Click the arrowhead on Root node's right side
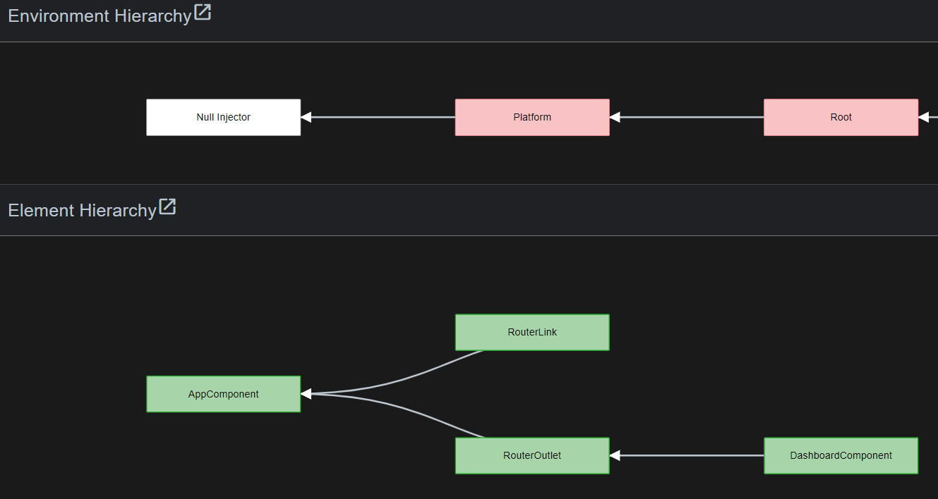 (923, 117)
